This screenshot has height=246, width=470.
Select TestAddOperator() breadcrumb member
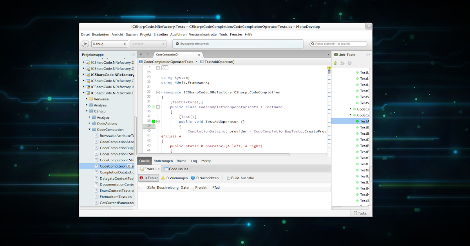tap(217, 62)
